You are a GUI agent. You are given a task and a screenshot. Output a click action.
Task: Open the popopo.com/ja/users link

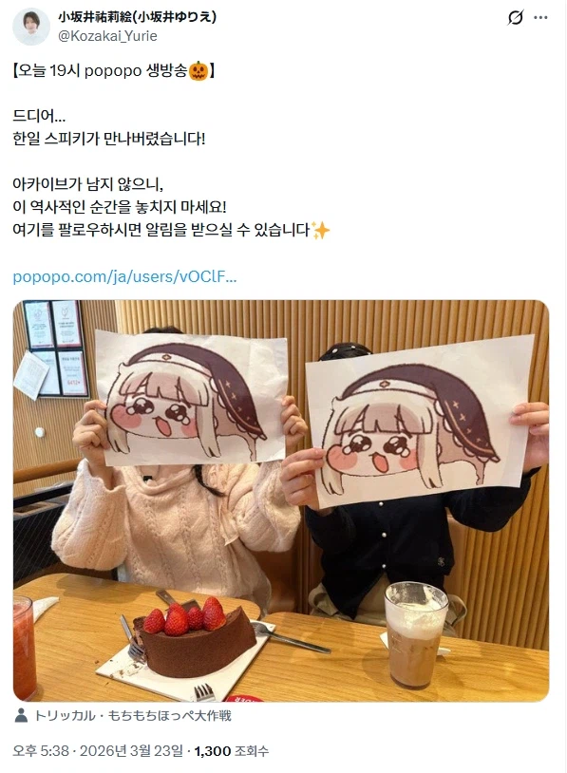(x=124, y=276)
